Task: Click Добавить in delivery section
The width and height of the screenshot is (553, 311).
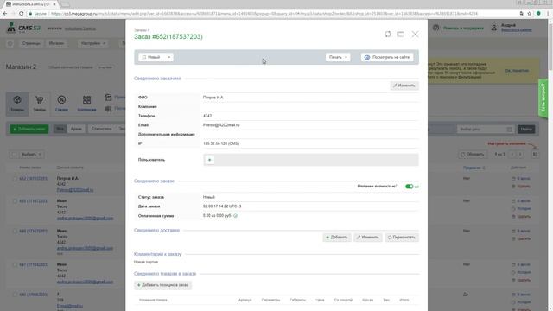Action: click(x=337, y=238)
